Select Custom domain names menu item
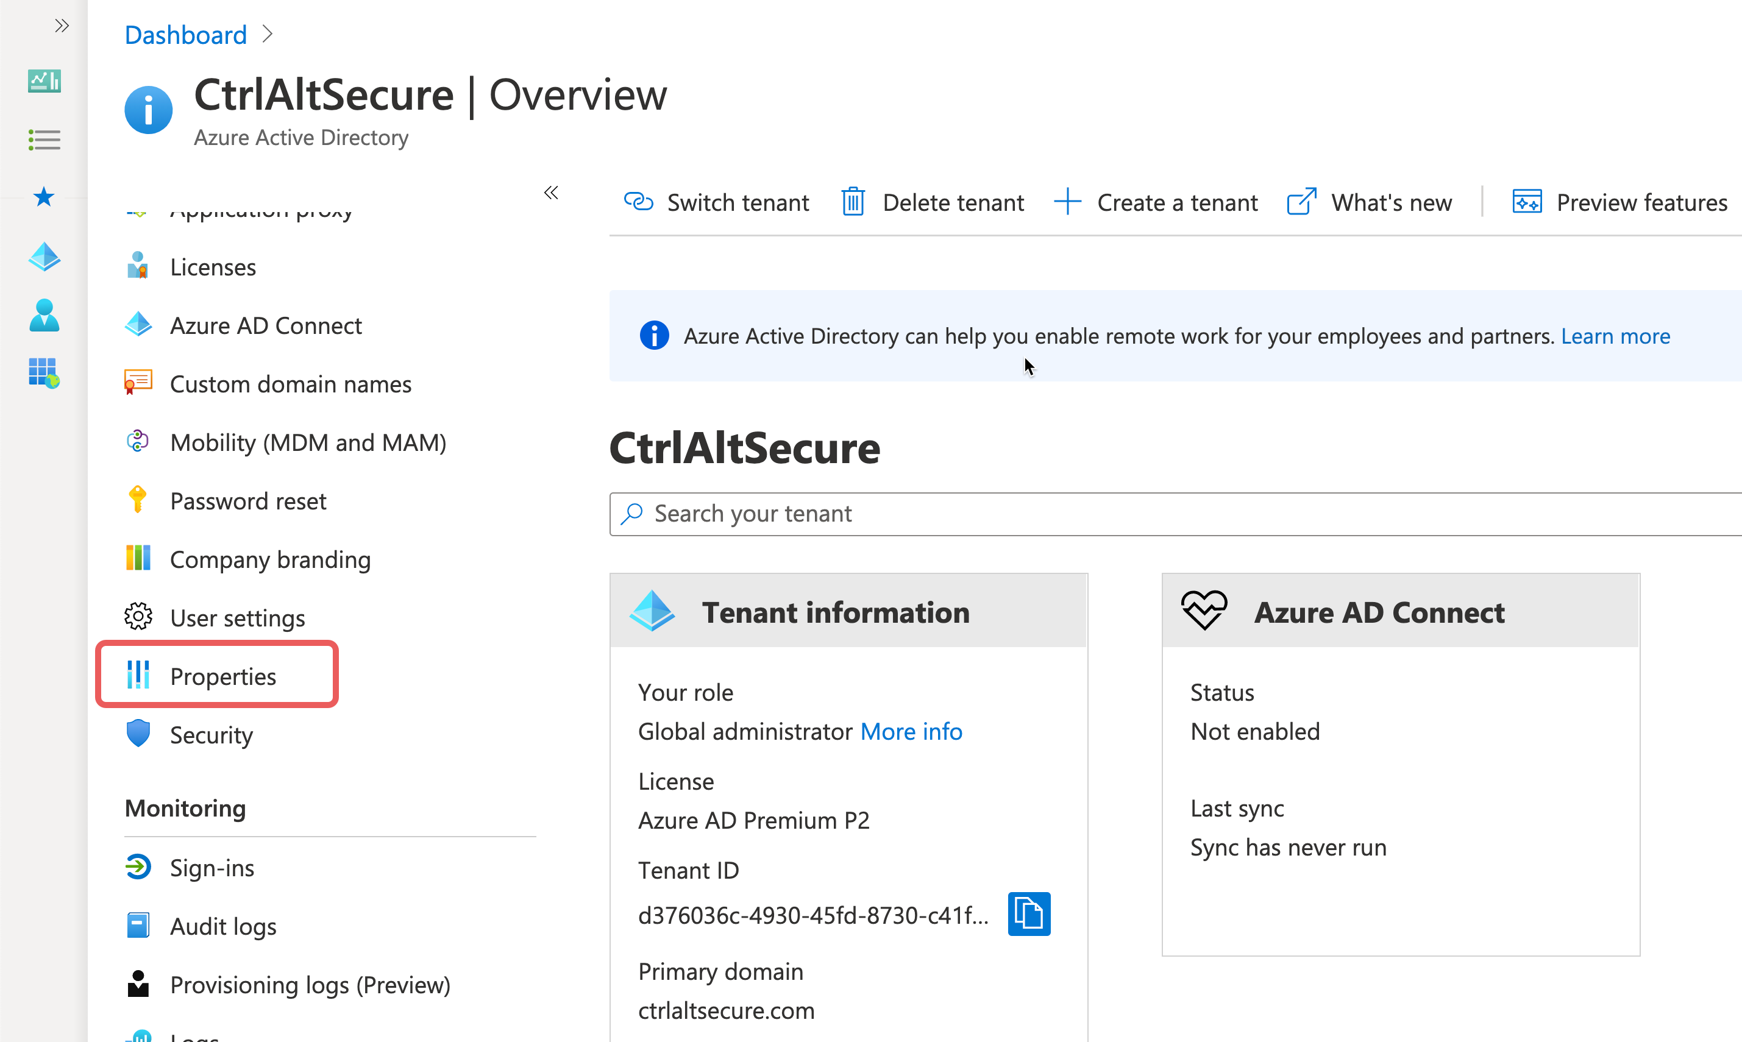The width and height of the screenshot is (1742, 1042). (x=291, y=384)
